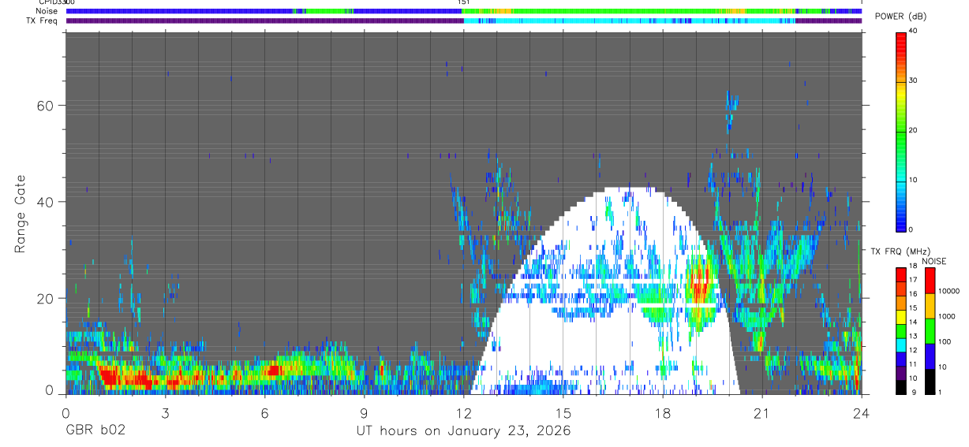Click the power color gradient bar
The image size is (969, 447).
[901, 131]
